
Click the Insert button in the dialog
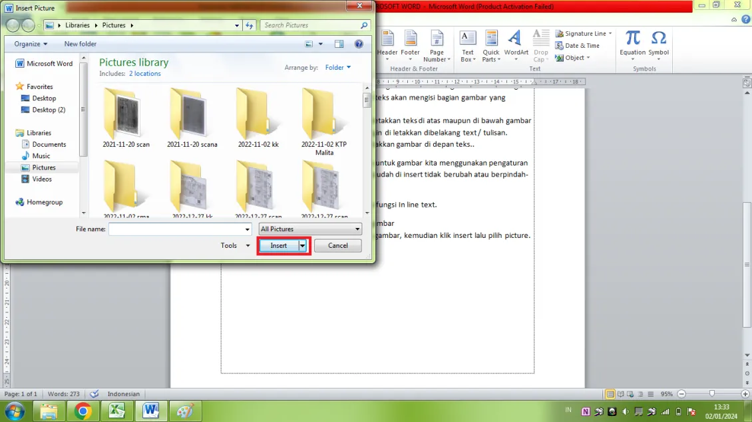tap(279, 246)
